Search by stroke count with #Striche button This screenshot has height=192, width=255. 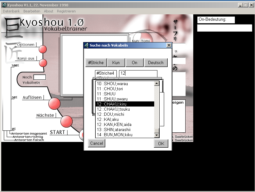point(96,63)
